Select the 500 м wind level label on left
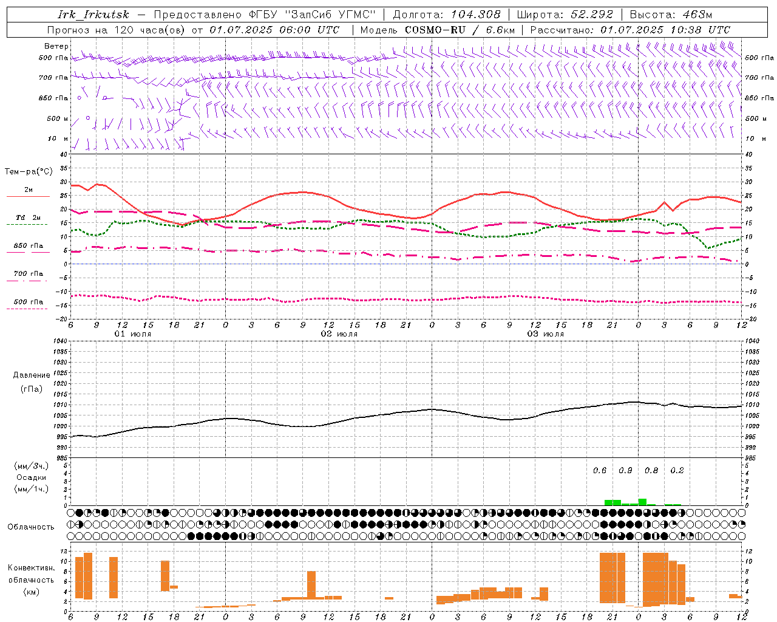 coord(58,118)
